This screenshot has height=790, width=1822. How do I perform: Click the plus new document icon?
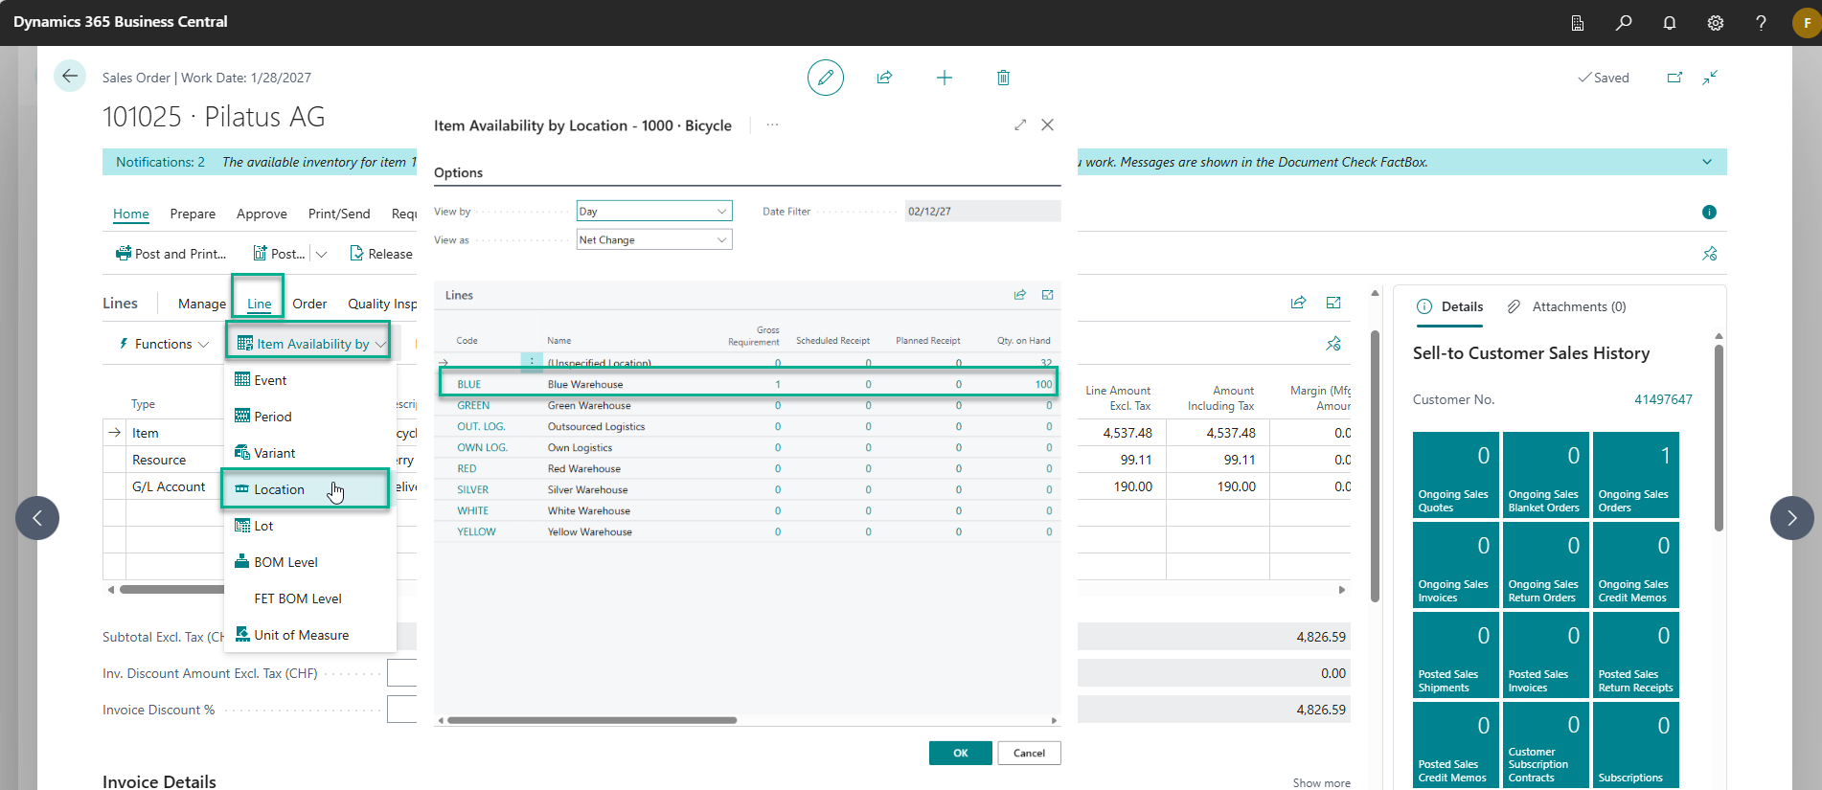click(944, 78)
